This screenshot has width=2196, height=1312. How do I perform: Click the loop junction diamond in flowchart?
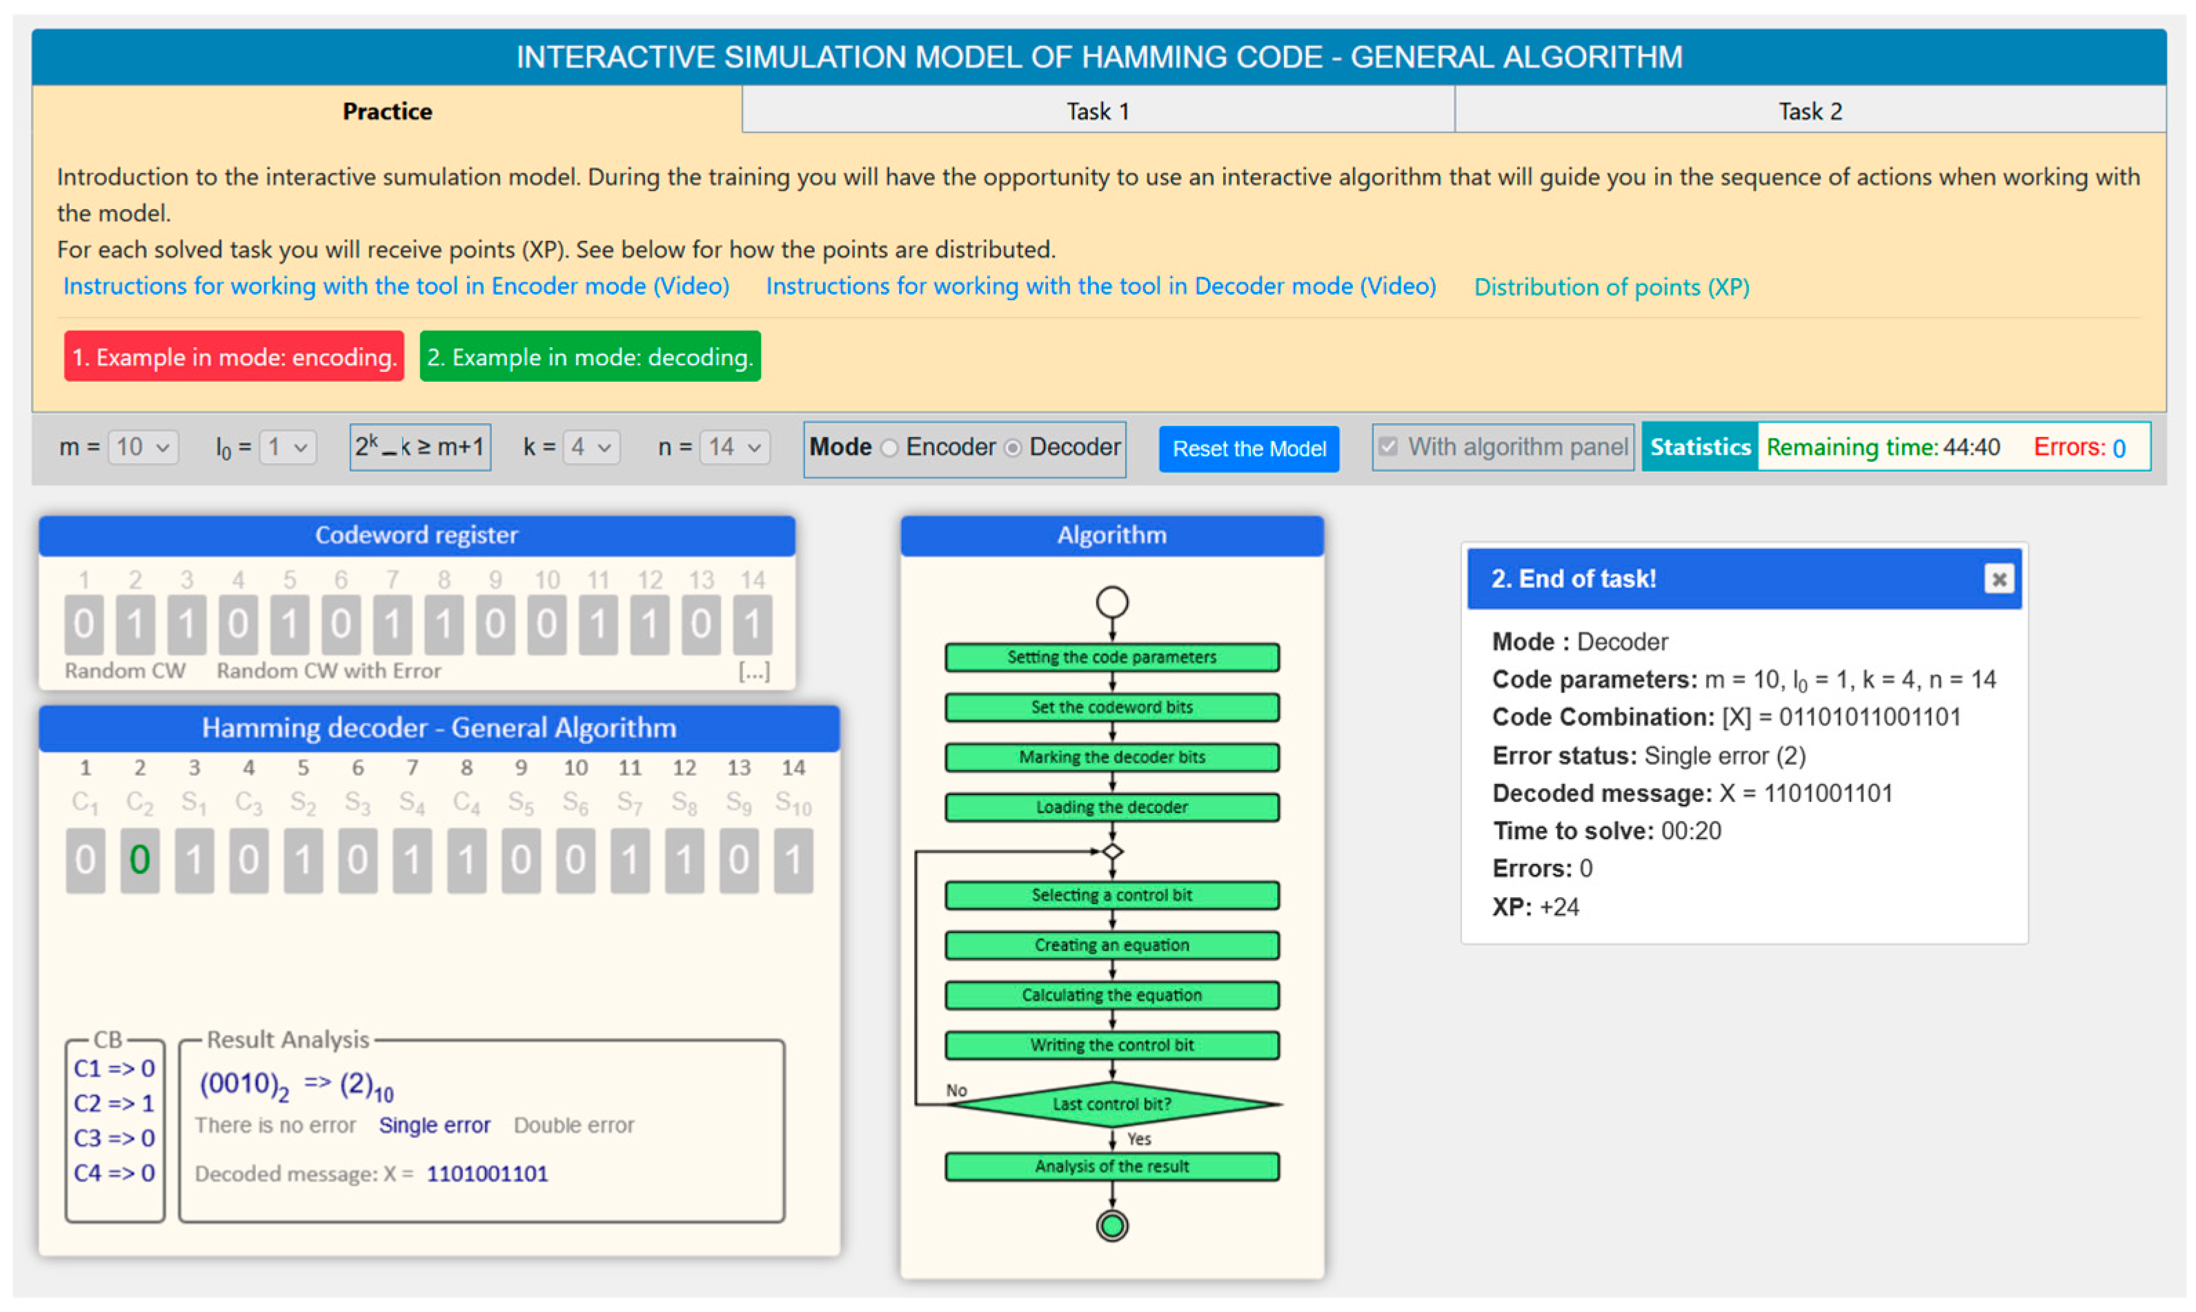coord(1113,852)
